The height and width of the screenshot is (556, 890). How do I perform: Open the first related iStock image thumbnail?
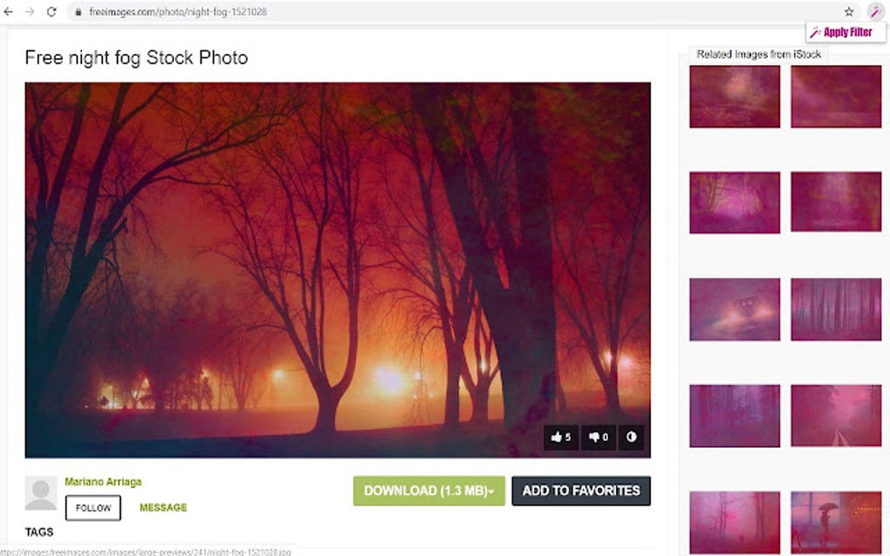tap(734, 97)
